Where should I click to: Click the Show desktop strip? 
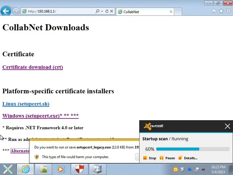coord(231,169)
